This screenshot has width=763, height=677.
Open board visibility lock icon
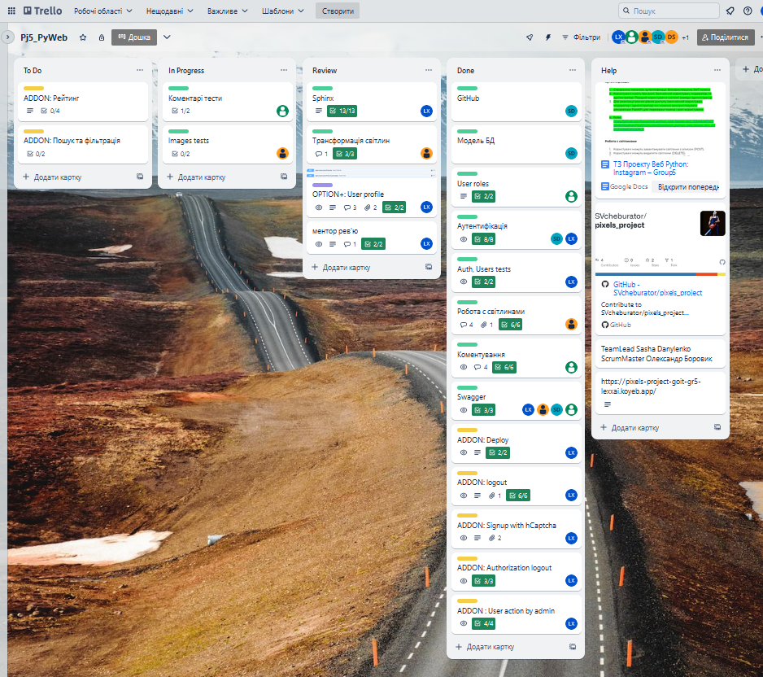pos(101,37)
